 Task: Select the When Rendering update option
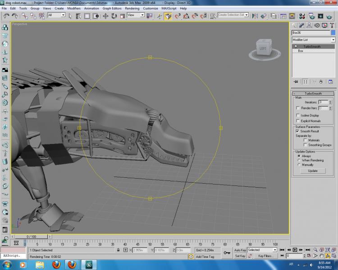[x=299, y=160]
